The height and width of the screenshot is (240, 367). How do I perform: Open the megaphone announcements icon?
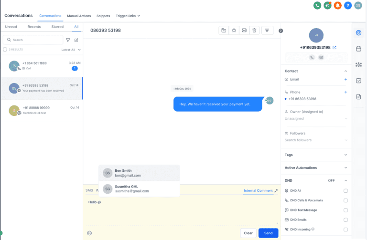(x=327, y=5)
